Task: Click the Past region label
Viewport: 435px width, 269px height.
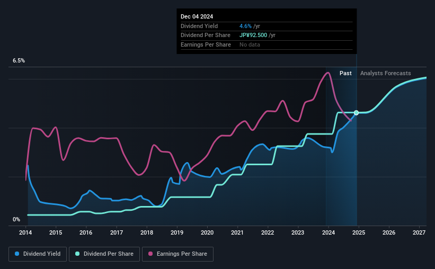Action: (x=345, y=73)
